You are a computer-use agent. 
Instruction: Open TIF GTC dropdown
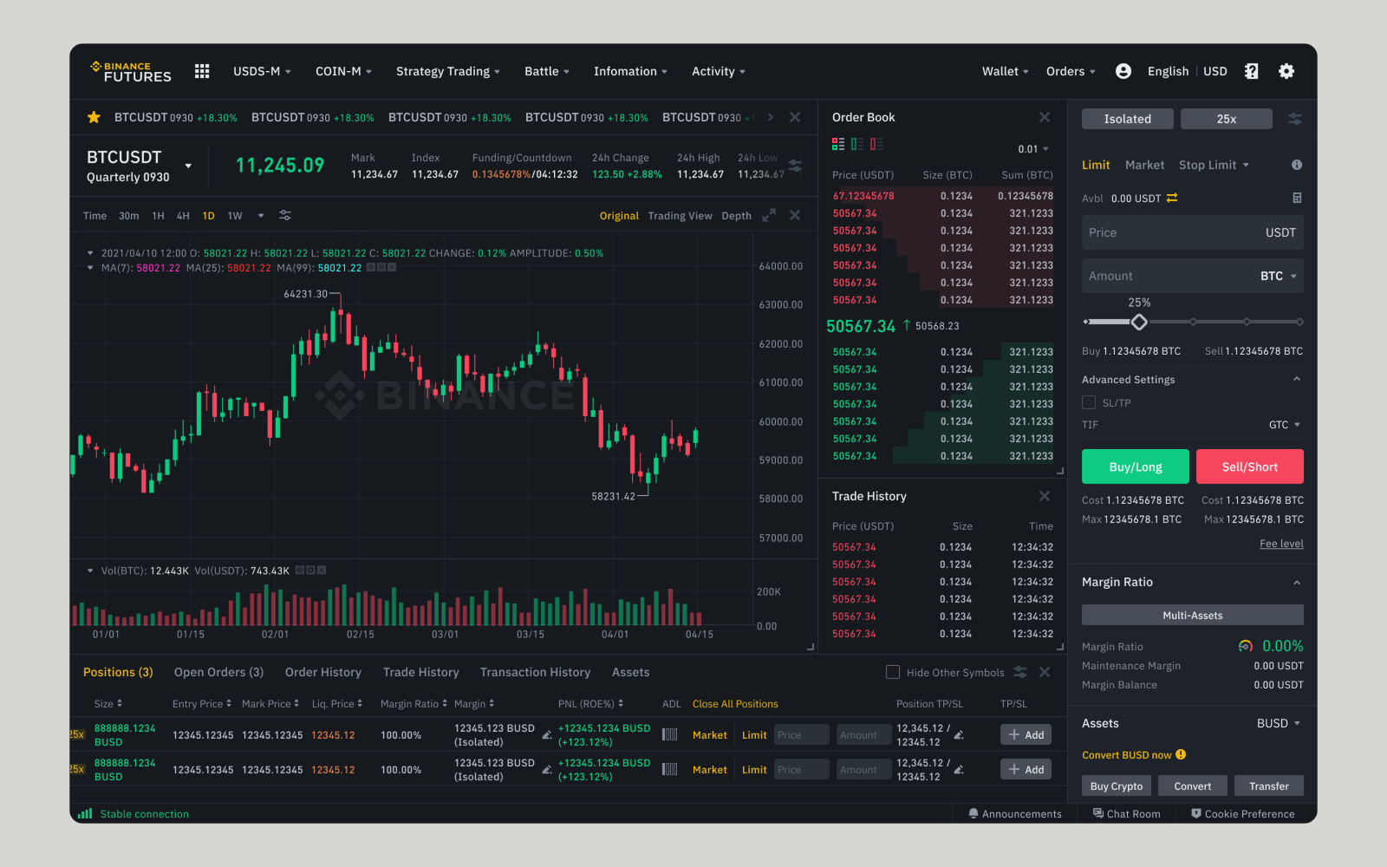tap(1285, 425)
